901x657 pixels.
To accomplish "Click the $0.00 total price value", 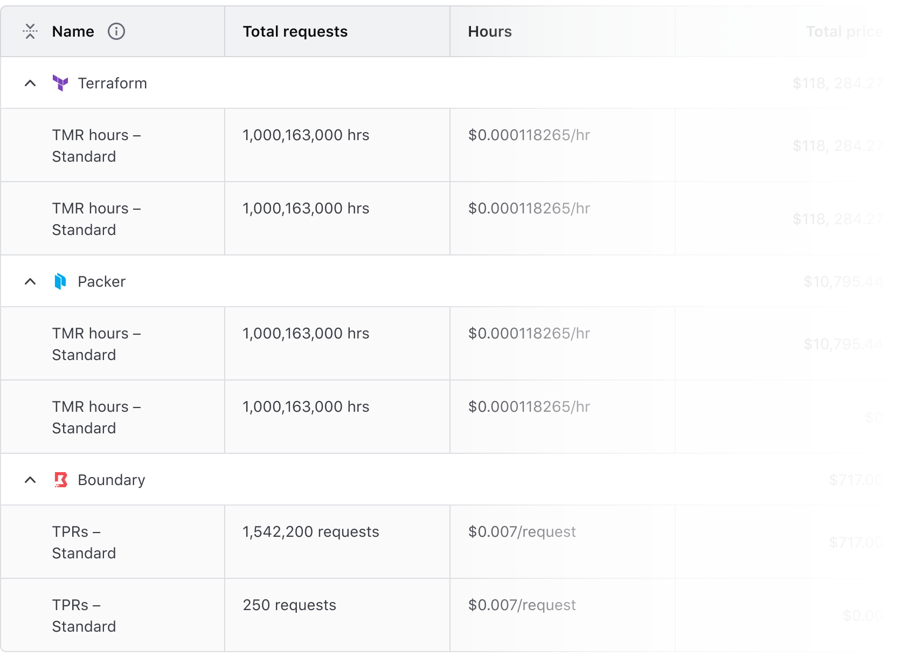I will [862, 615].
